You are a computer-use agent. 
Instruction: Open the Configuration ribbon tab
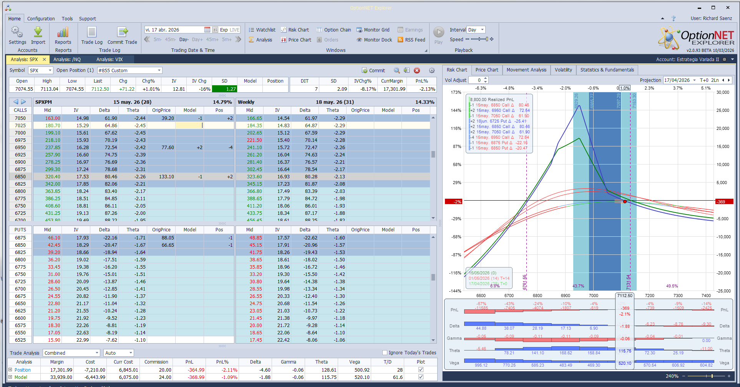click(x=41, y=19)
